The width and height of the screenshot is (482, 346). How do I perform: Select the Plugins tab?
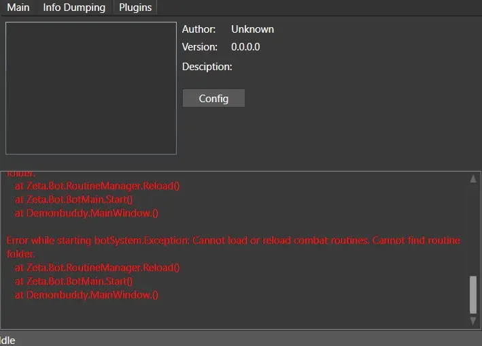click(x=135, y=7)
